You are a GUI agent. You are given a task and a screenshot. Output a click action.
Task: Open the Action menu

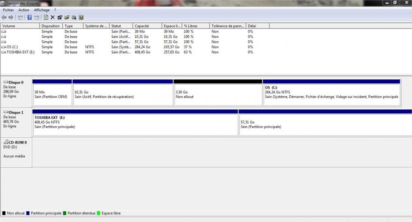point(24,10)
